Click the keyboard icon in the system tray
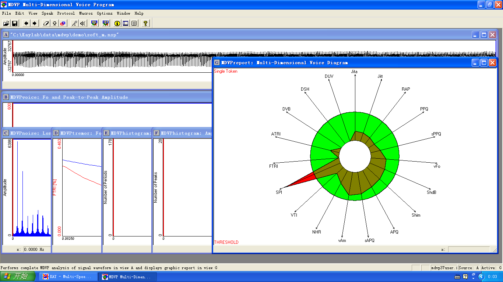The image size is (503, 282). click(x=457, y=277)
